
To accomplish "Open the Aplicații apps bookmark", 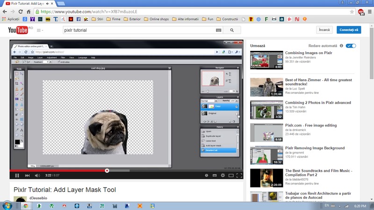I will coord(11,19).
